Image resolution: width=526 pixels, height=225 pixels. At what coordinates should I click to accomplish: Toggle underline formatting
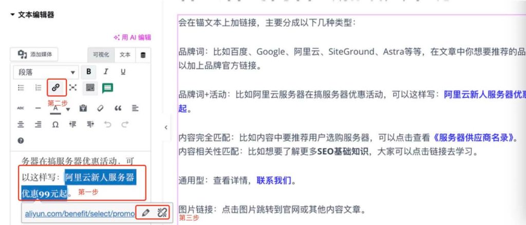pyautogui.click(x=123, y=72)
